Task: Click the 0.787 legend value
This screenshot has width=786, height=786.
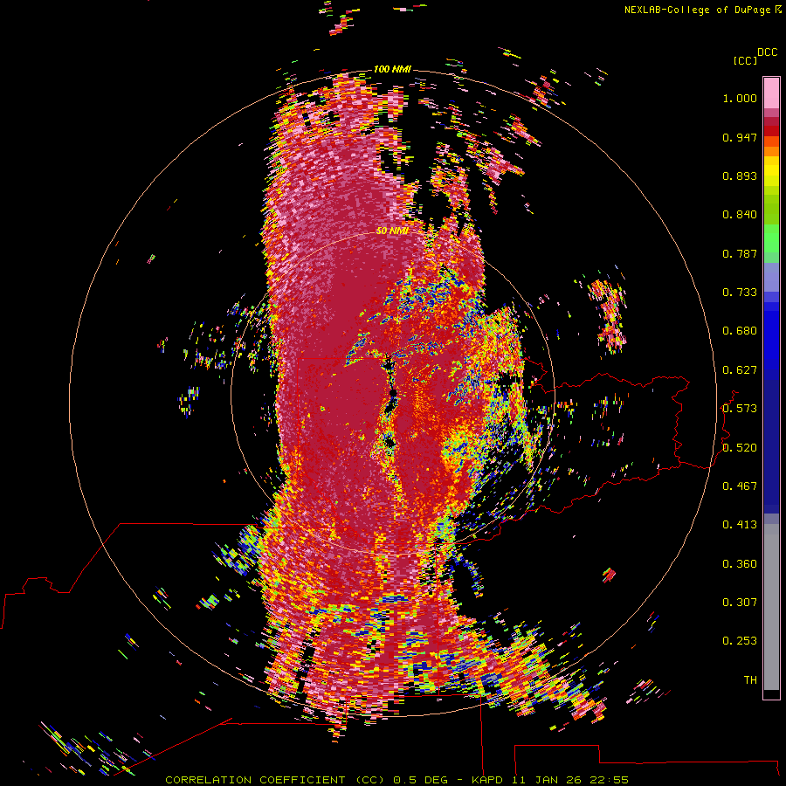Action: 740,253
